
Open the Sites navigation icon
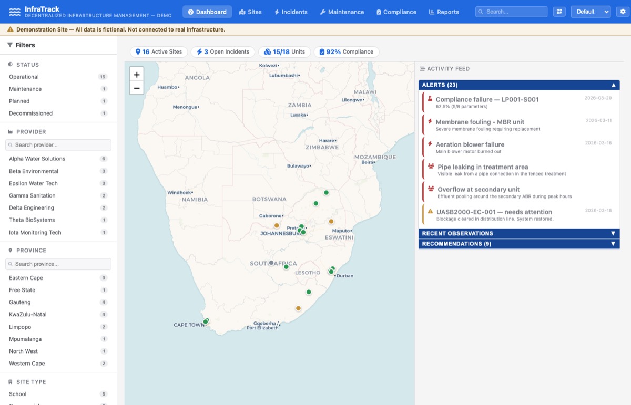[242, 12]
